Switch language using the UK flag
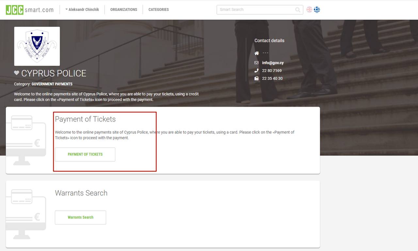The width and height of the screenshot is (418, 251). 309,9
